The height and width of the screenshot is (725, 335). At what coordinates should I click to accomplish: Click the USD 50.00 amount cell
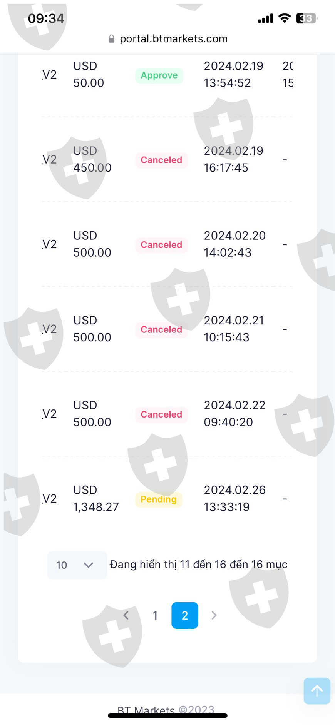coord(89,75)
